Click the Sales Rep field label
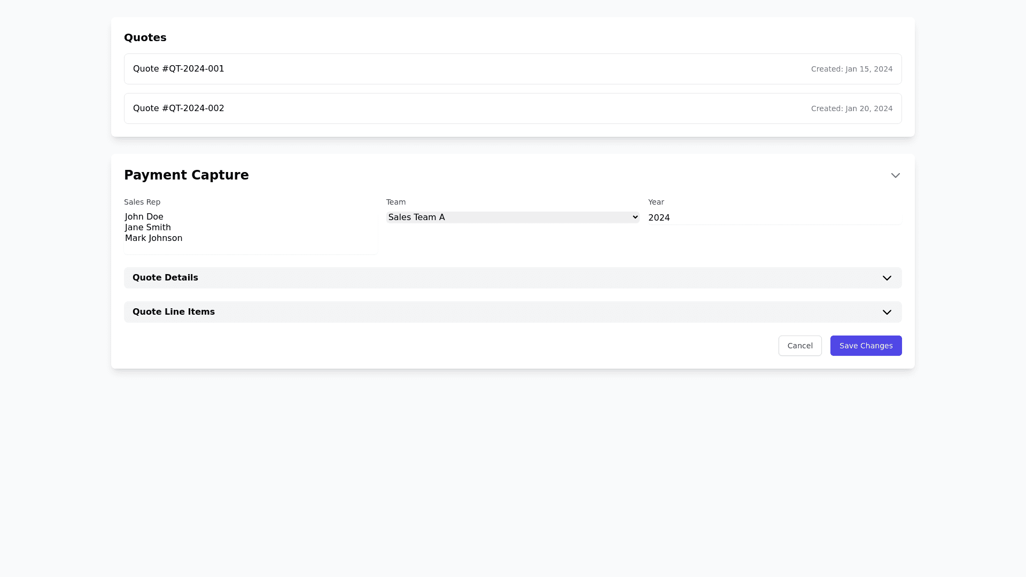The width and height of the screenshot is (1026, 577). 142,202
